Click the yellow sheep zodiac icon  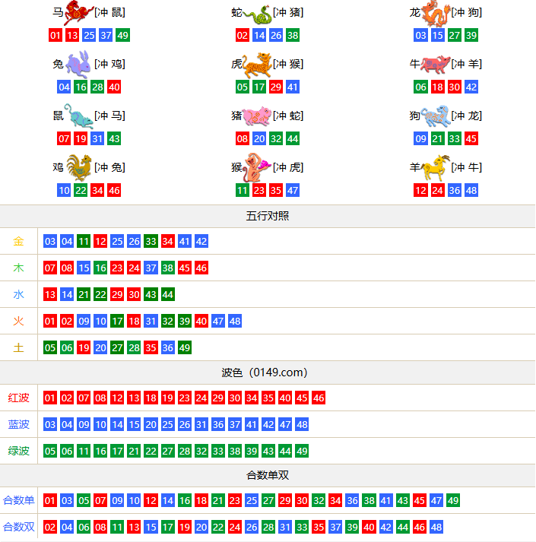point(436,167)
